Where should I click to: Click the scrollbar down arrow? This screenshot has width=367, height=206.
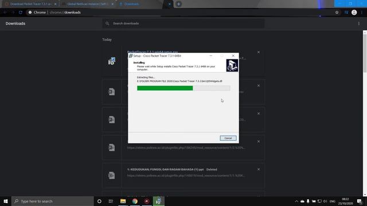coord(365,195)
